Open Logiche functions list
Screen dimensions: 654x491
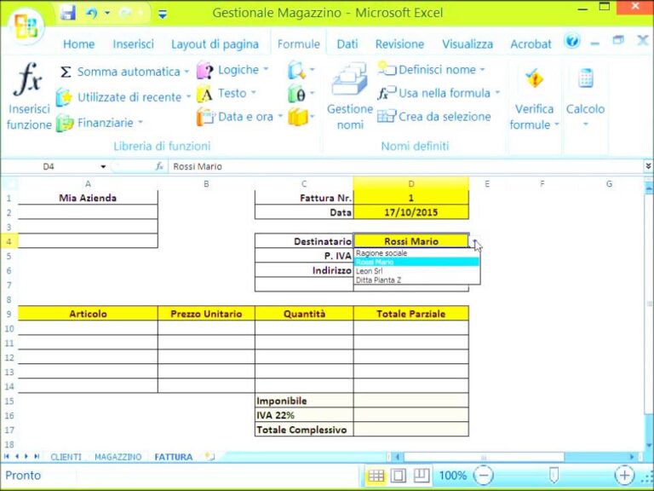[x=232, y=70]
